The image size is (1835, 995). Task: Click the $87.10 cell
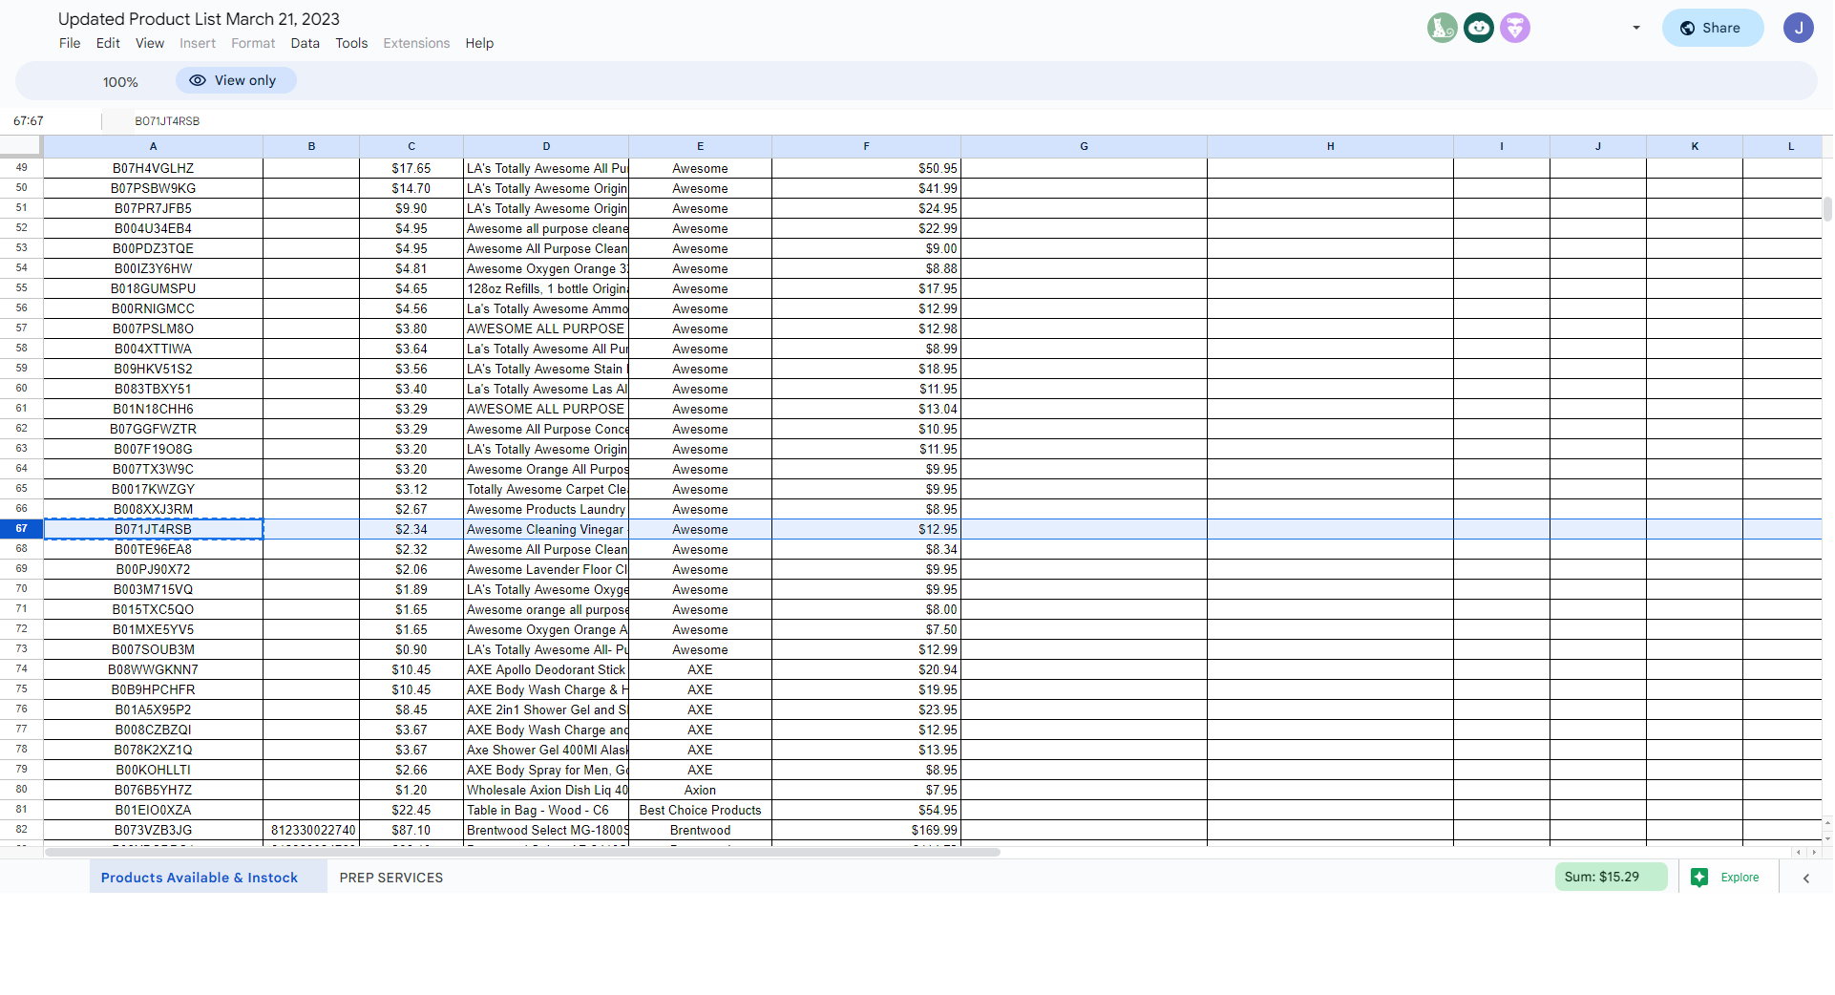(x=411, y=830)
